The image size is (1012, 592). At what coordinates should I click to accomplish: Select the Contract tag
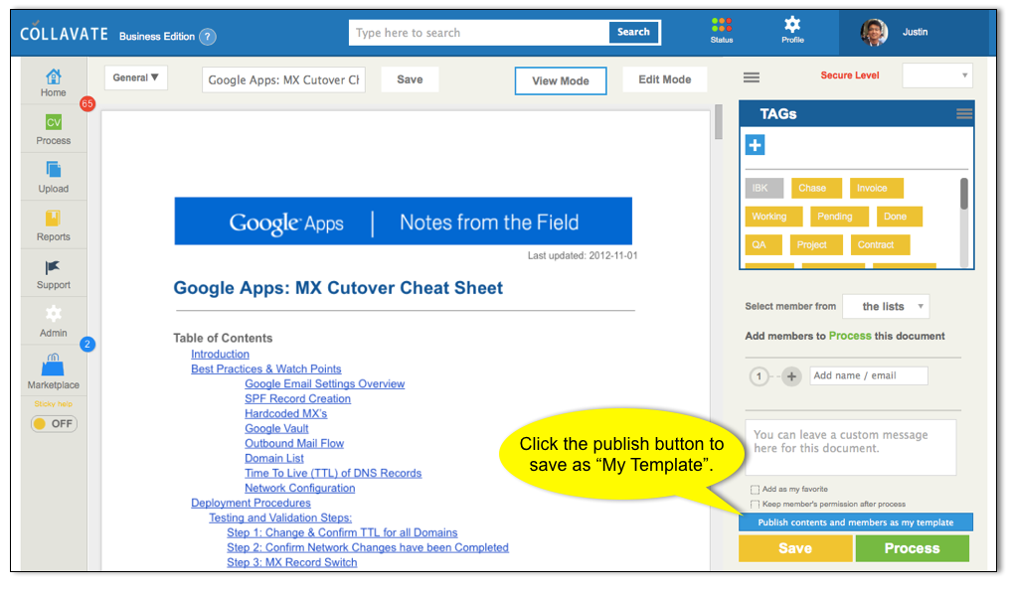881,245
